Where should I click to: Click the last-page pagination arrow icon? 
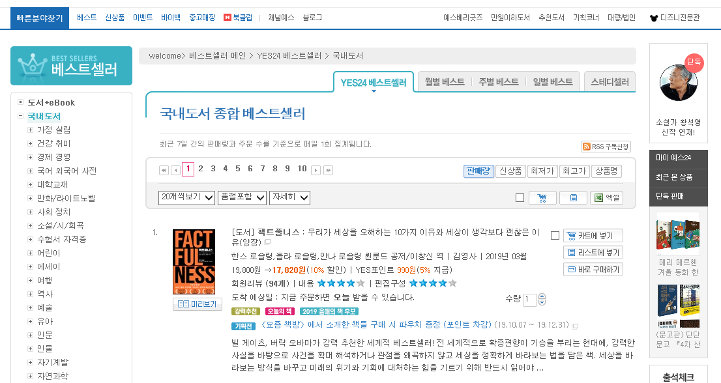point(328,171)
